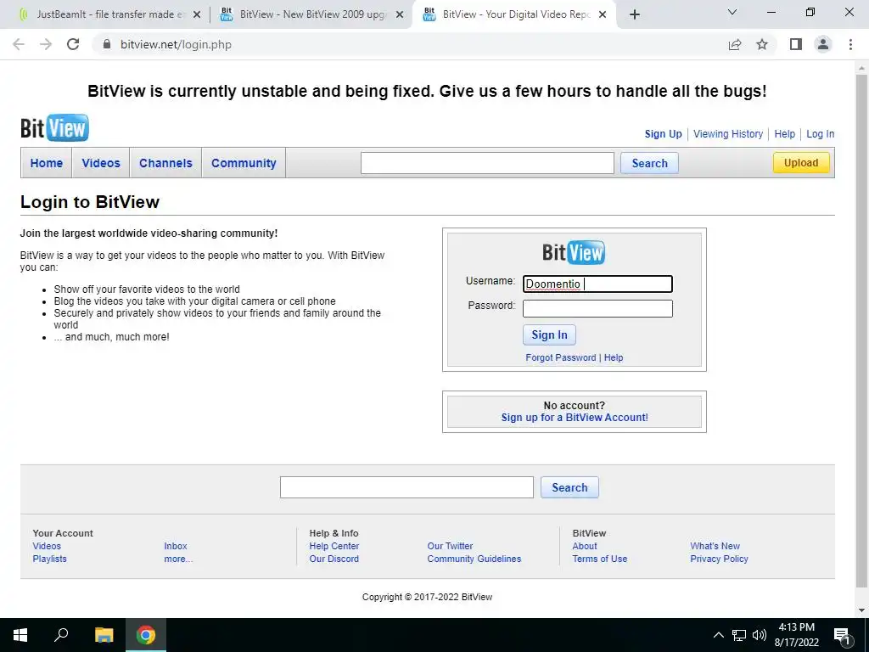Viewport: 869px width, 652px height.
Task: Open the About footer link
Action: 585,546
